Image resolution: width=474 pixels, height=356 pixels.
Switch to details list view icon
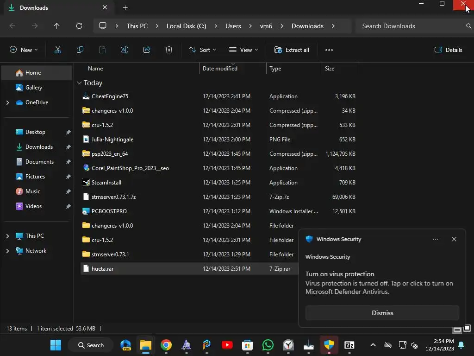point(457,330)
